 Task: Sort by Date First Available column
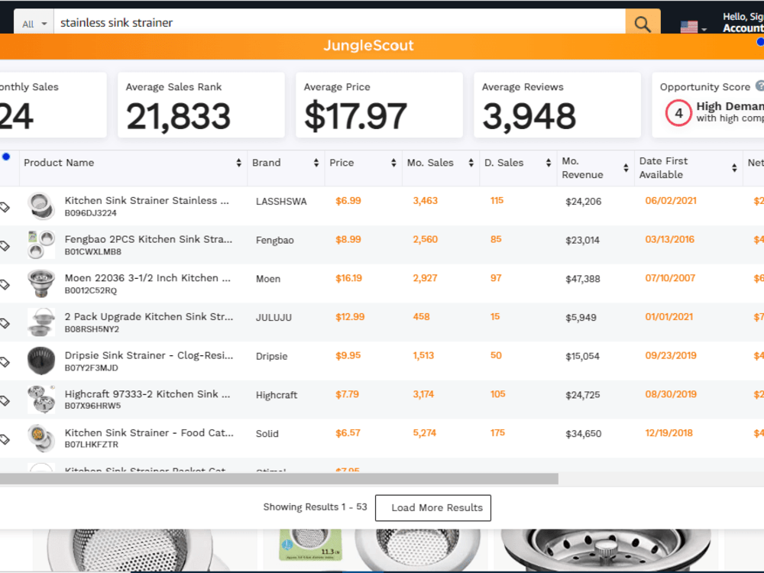[x=734, y=168]
